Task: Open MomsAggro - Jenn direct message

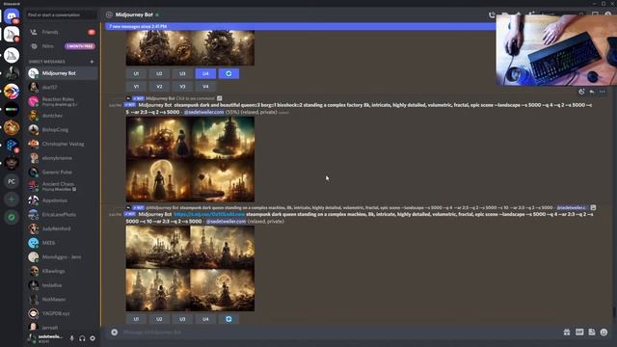Action: tap(62, 257)
